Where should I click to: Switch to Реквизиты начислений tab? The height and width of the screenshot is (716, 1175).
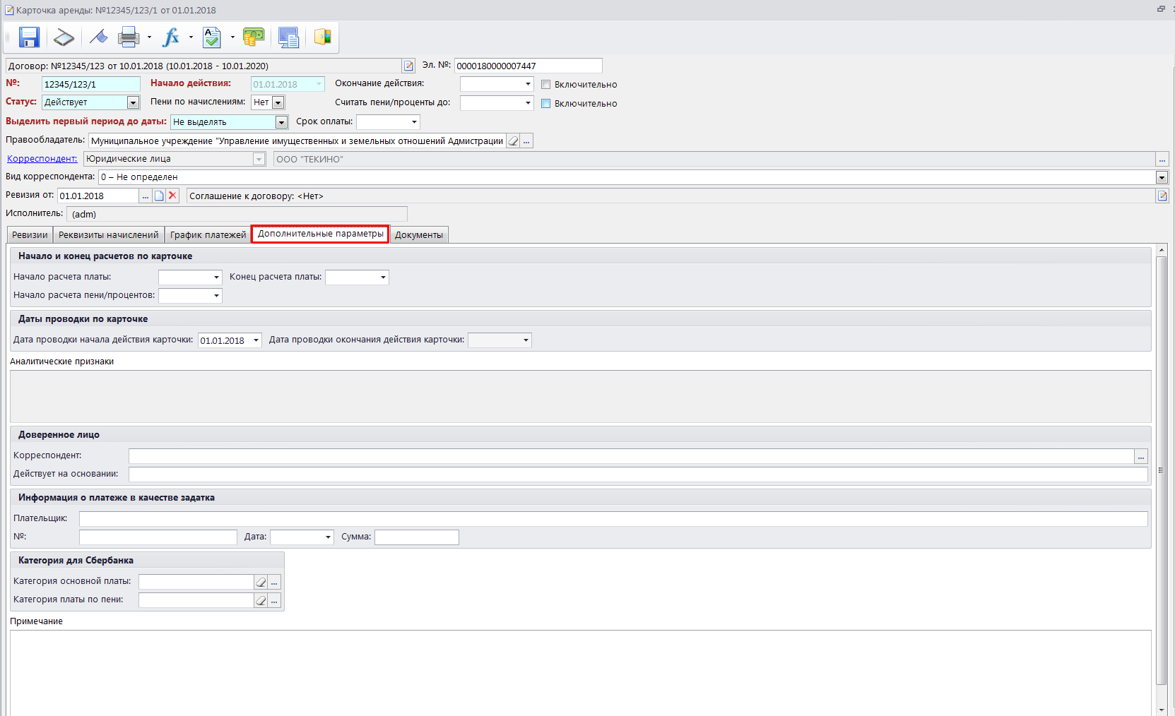pyautogui.click(x=109, y=235)
